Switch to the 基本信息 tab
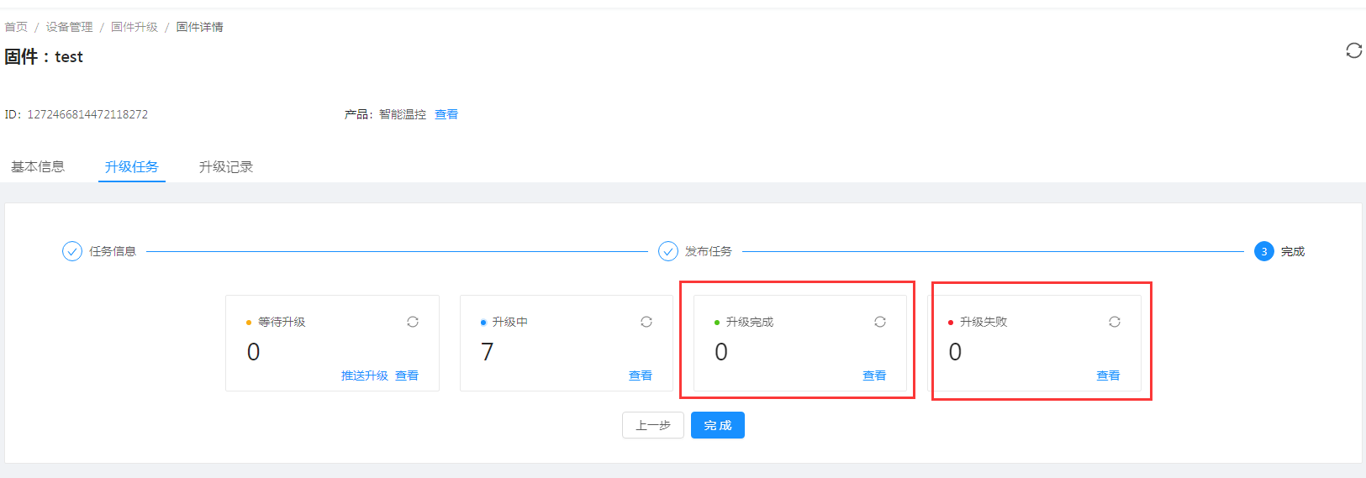 38,166
